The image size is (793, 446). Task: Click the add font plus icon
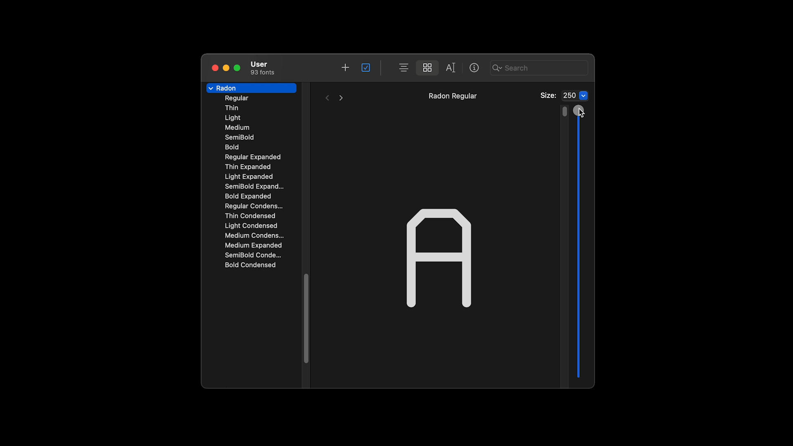pos(345,68)
